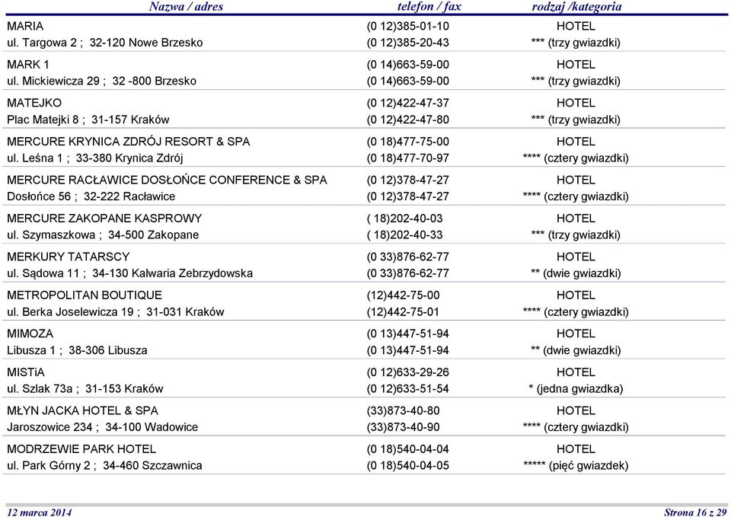Click phone number (0 12)385-01-10

click(408, 26)
